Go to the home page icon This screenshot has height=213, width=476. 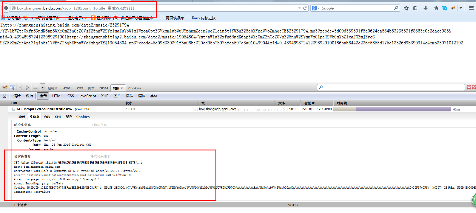436,8
